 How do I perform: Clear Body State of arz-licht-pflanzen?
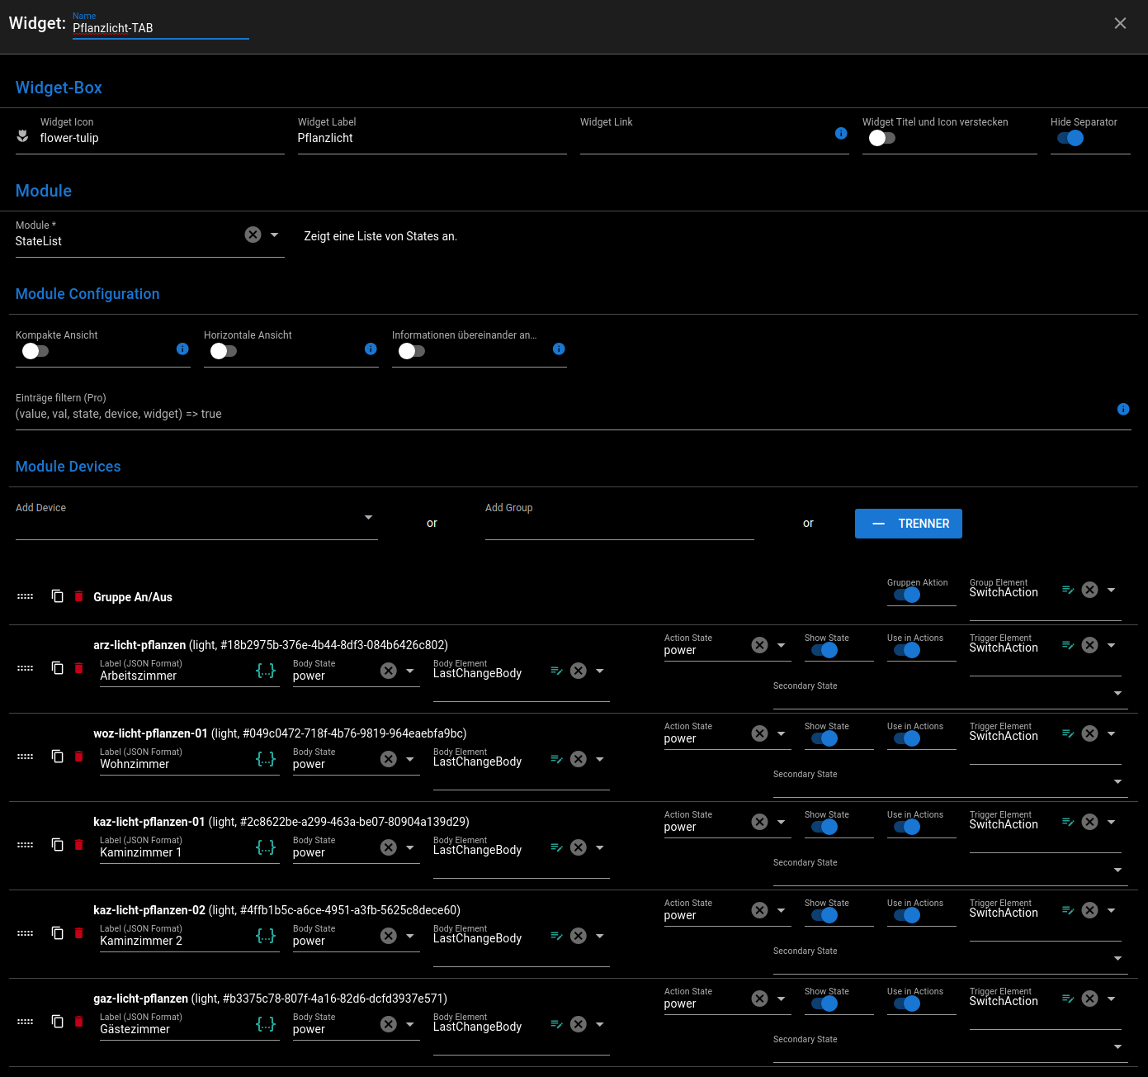pyautogui.click(x=389, y=671)
